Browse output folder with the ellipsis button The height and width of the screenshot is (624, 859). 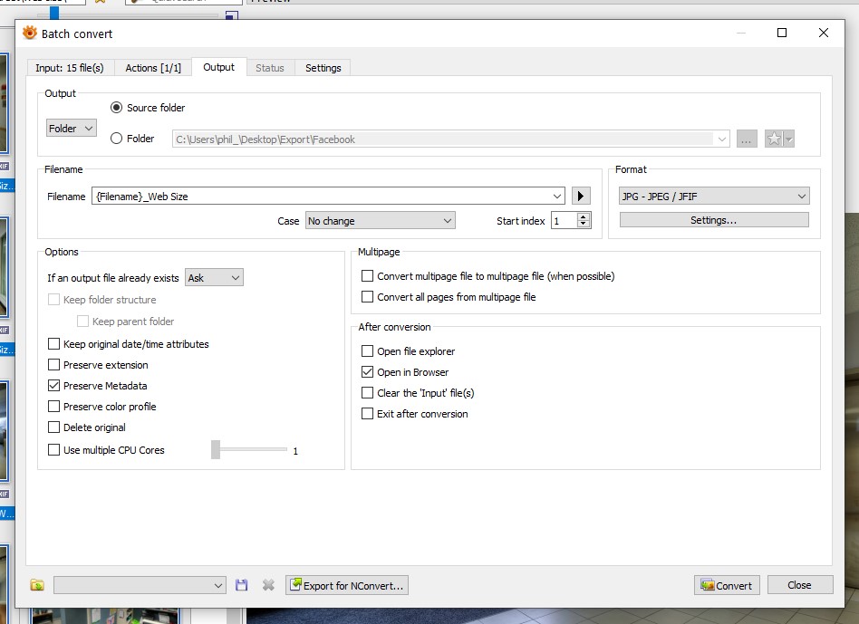point(747,139)
